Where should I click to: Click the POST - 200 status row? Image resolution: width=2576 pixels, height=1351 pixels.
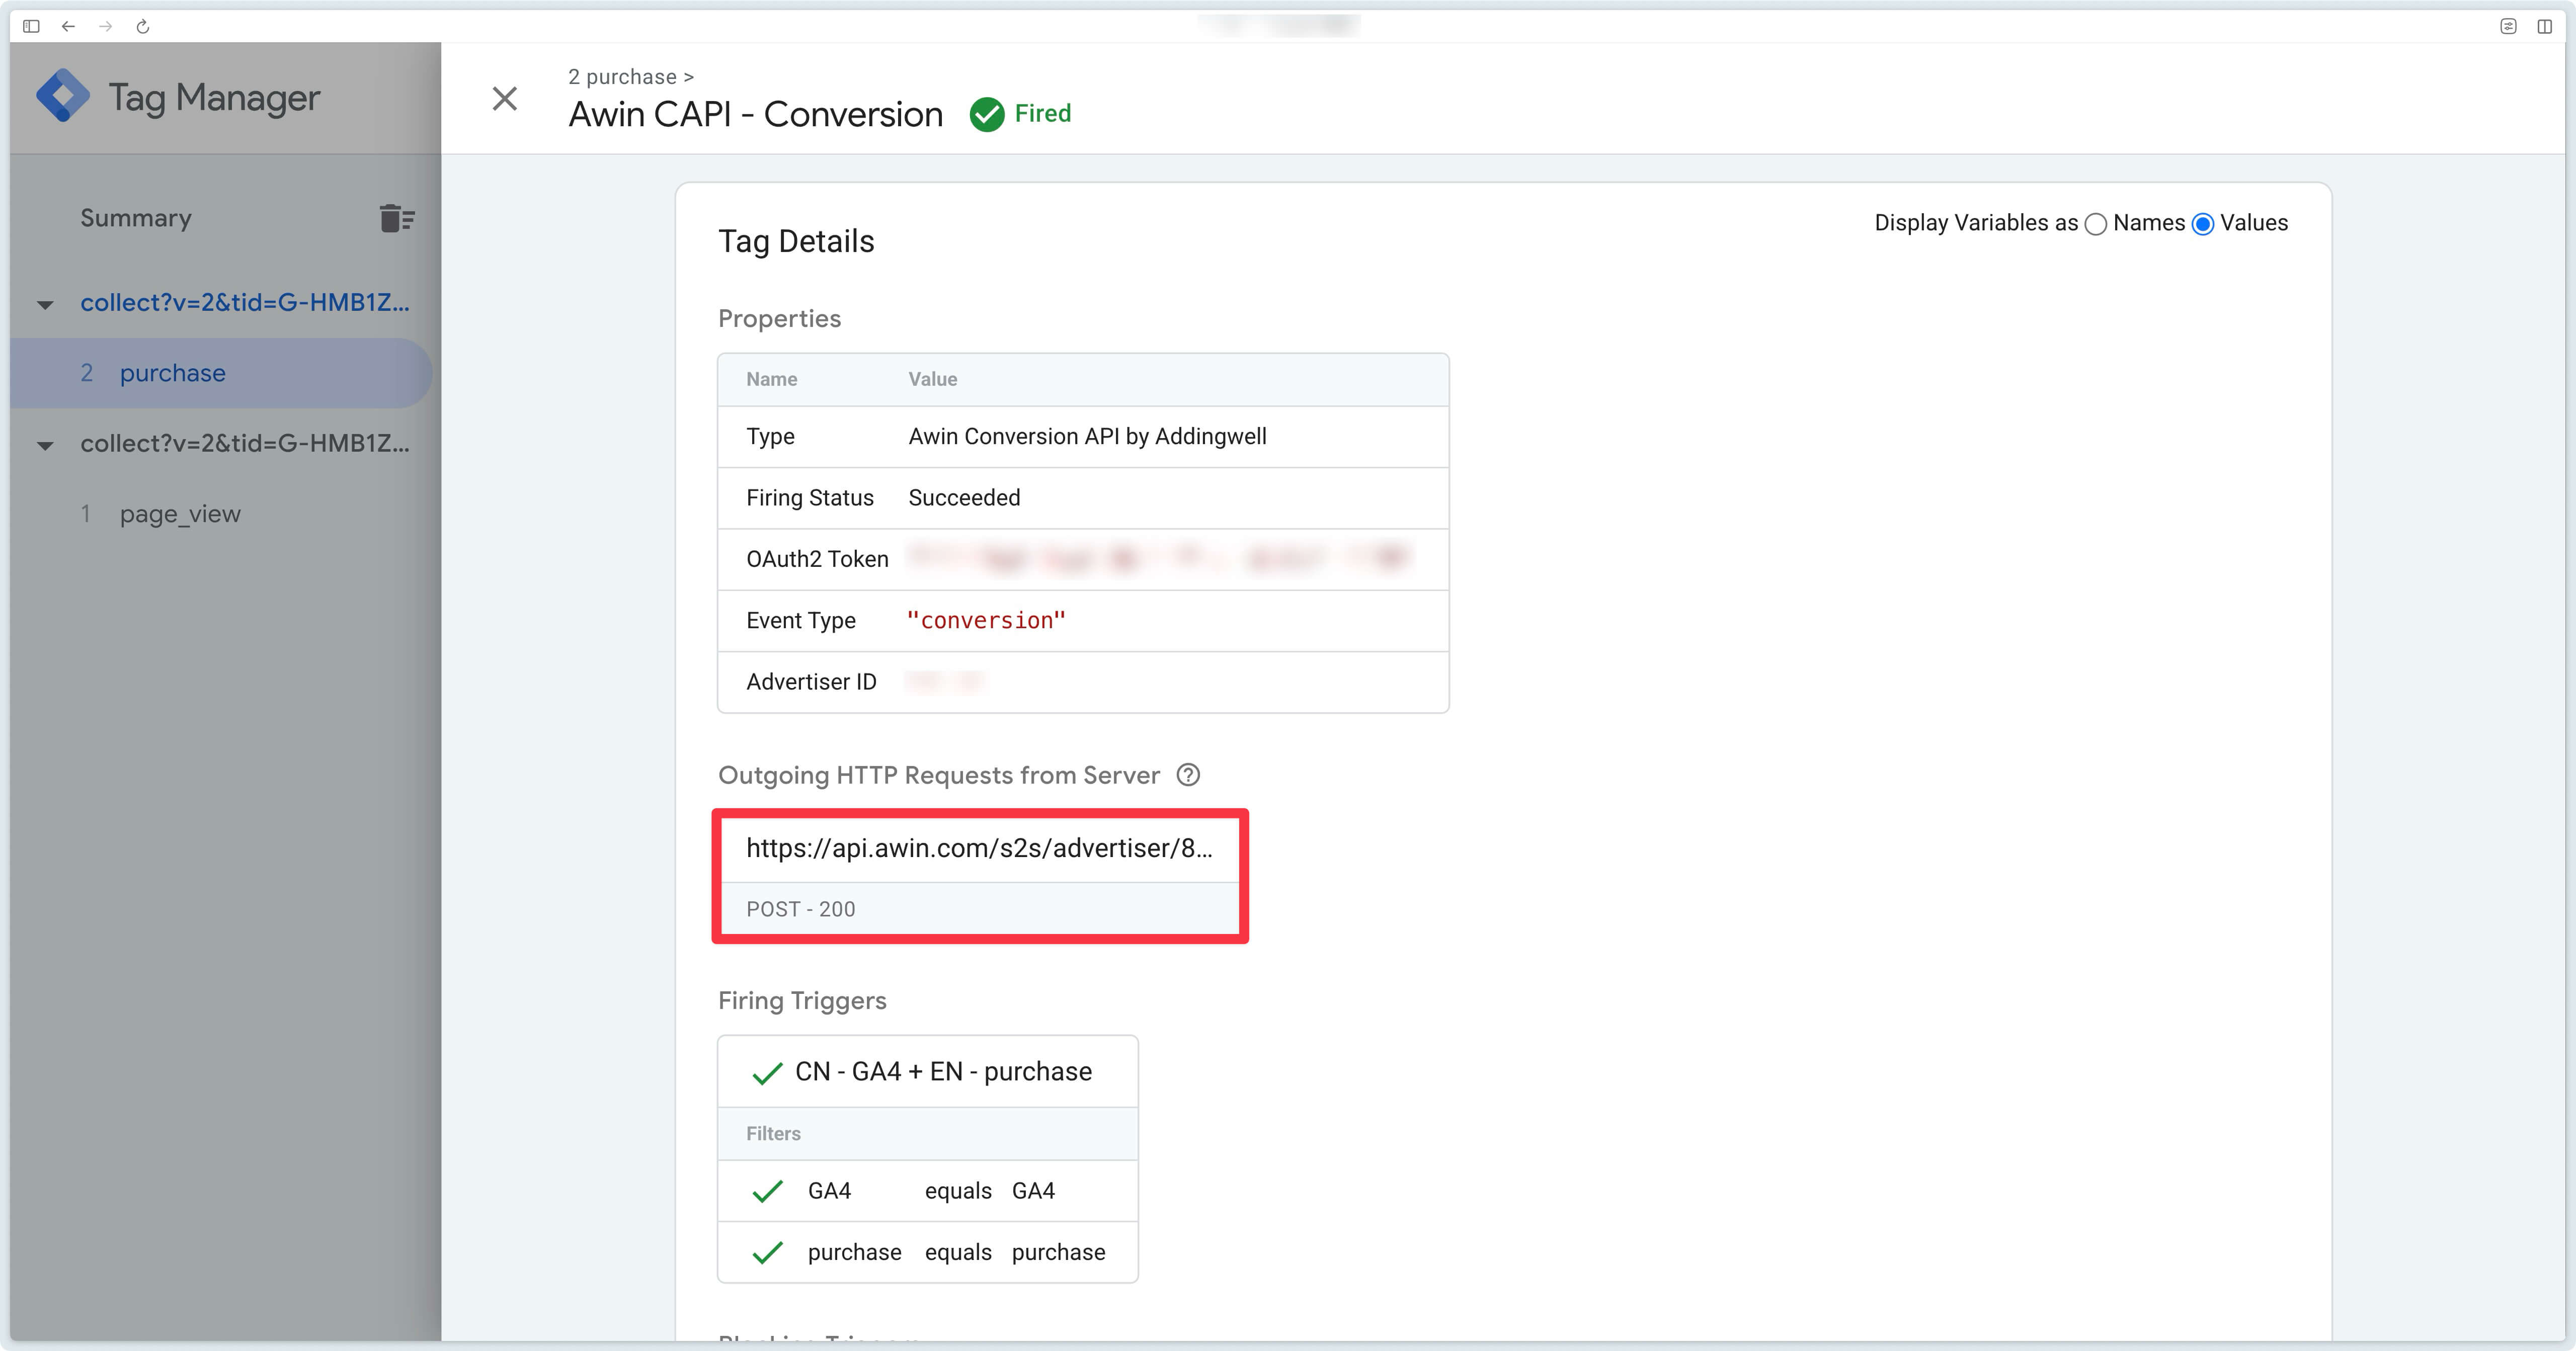(x=980, y=909)
